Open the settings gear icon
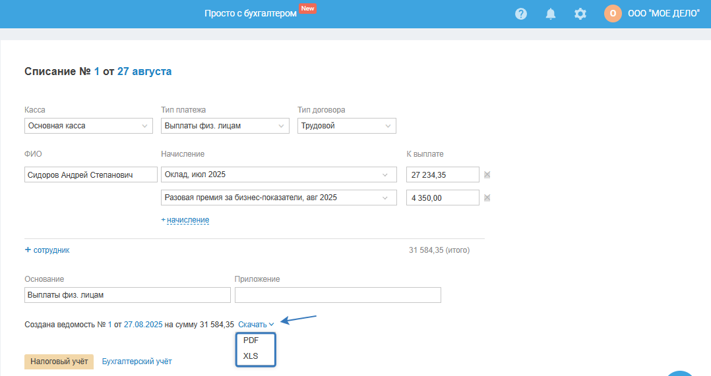The width and height of the screenshot is (711, 376). (580, 13)
